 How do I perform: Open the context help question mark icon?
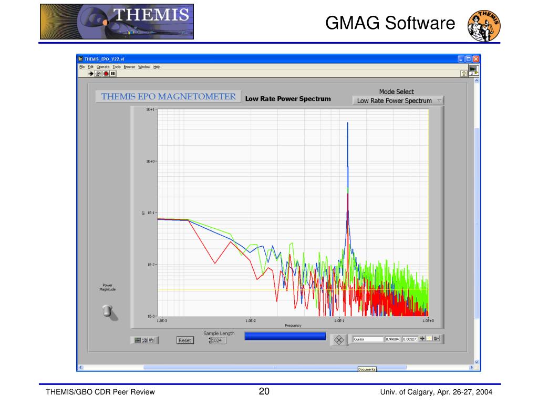click(x=463, y=74)
